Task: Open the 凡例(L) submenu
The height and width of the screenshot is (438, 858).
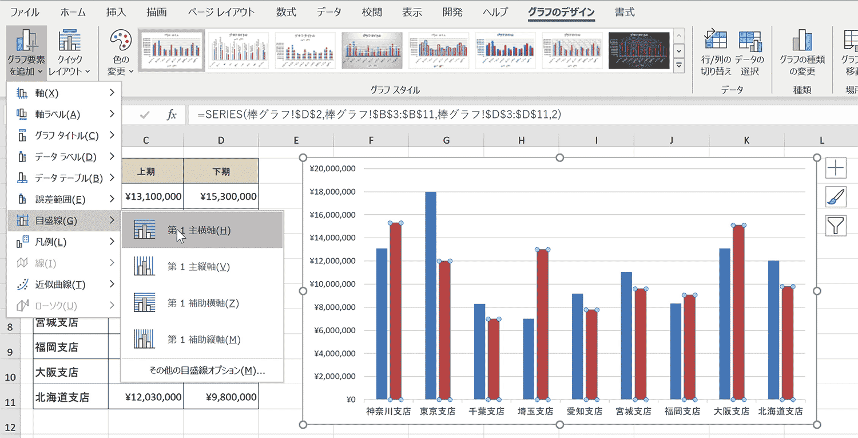Action: [64, 242]
